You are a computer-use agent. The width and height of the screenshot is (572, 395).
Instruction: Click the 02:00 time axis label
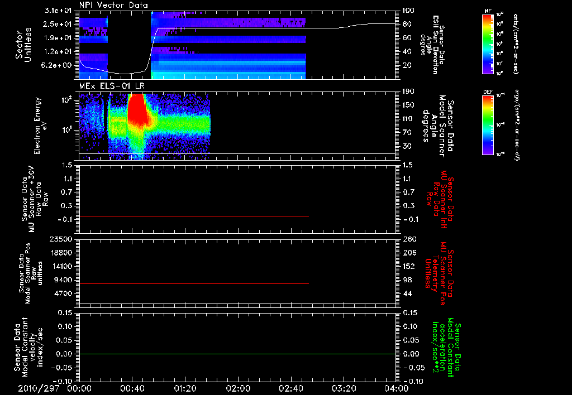coord(238,388)
